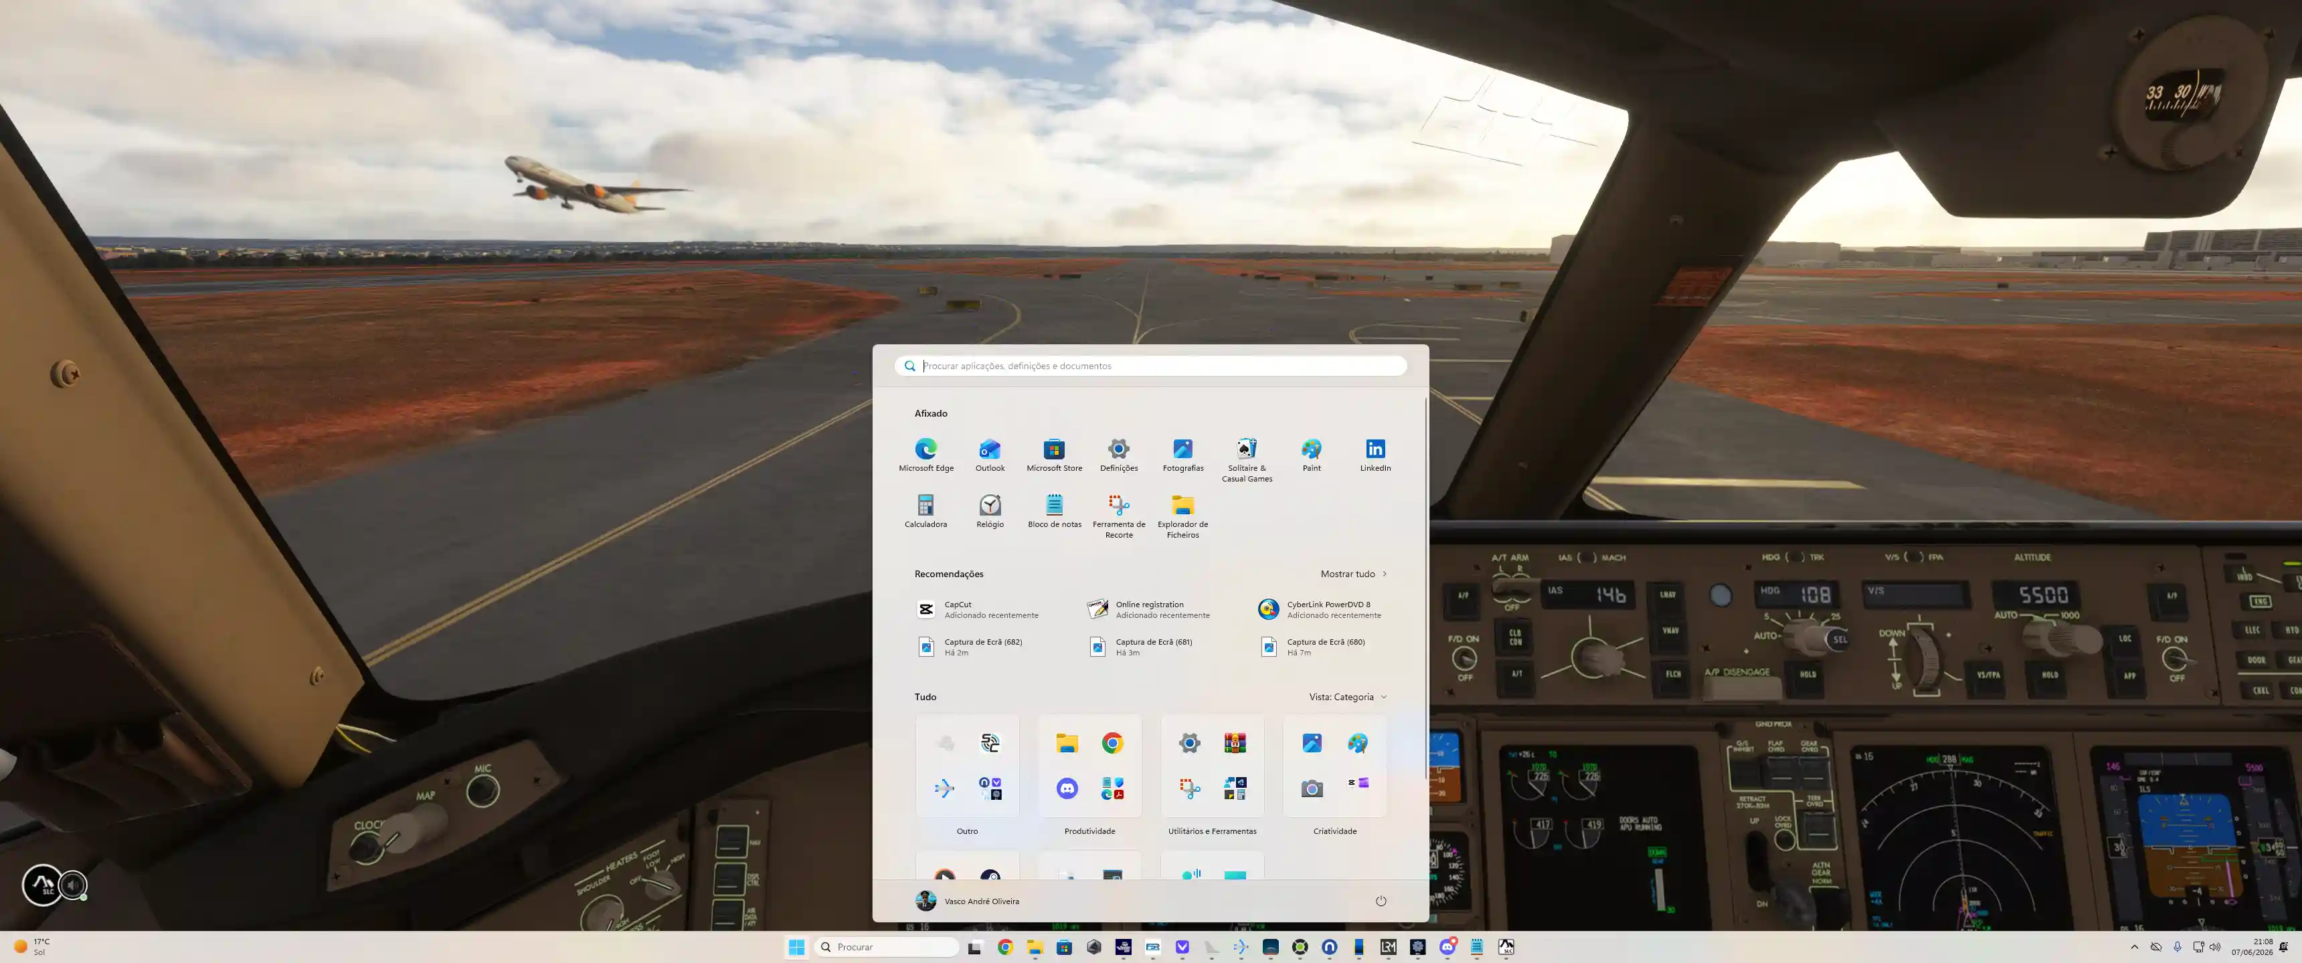Open the LRM app on taskbar
This screenshot has width=2302, height=963.
click(1388, 947)
